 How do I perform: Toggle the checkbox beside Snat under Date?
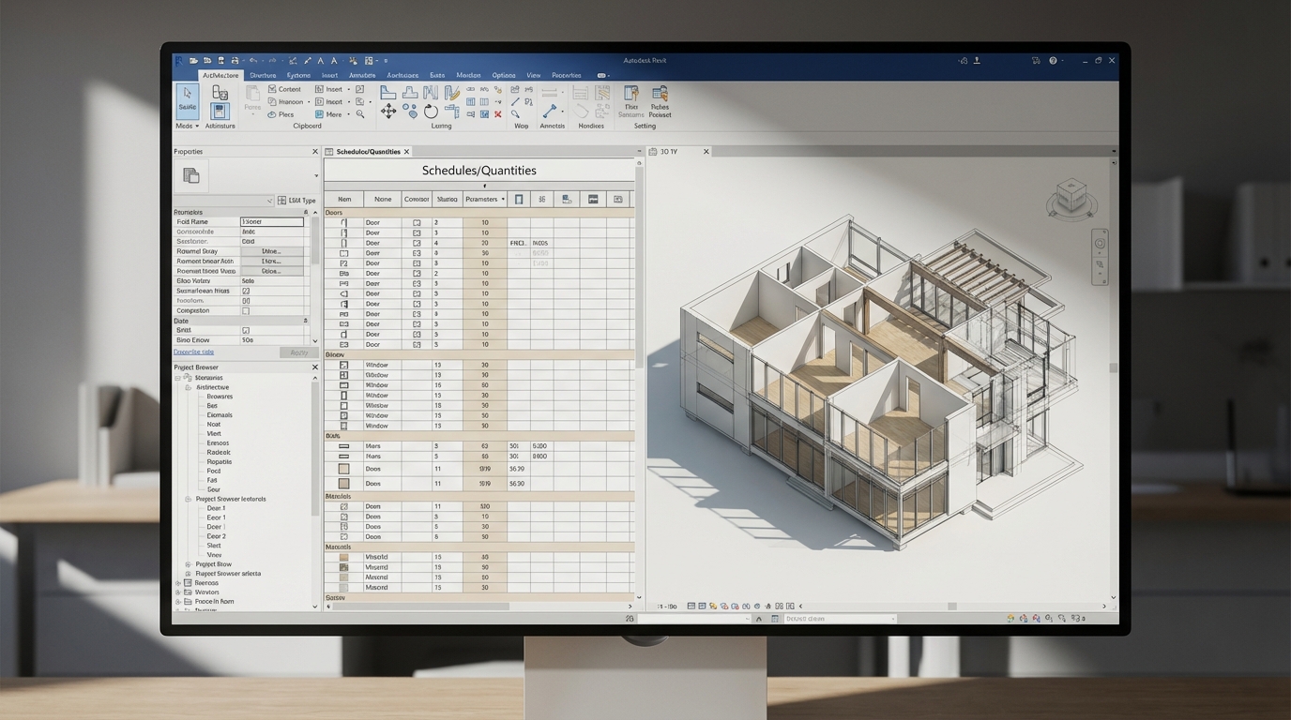click(x=248, y=330)
